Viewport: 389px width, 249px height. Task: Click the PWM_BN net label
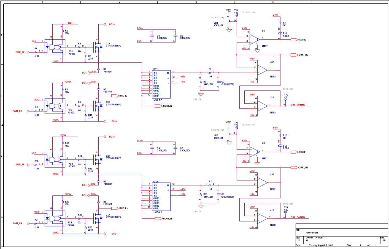[x=17, y=111]
